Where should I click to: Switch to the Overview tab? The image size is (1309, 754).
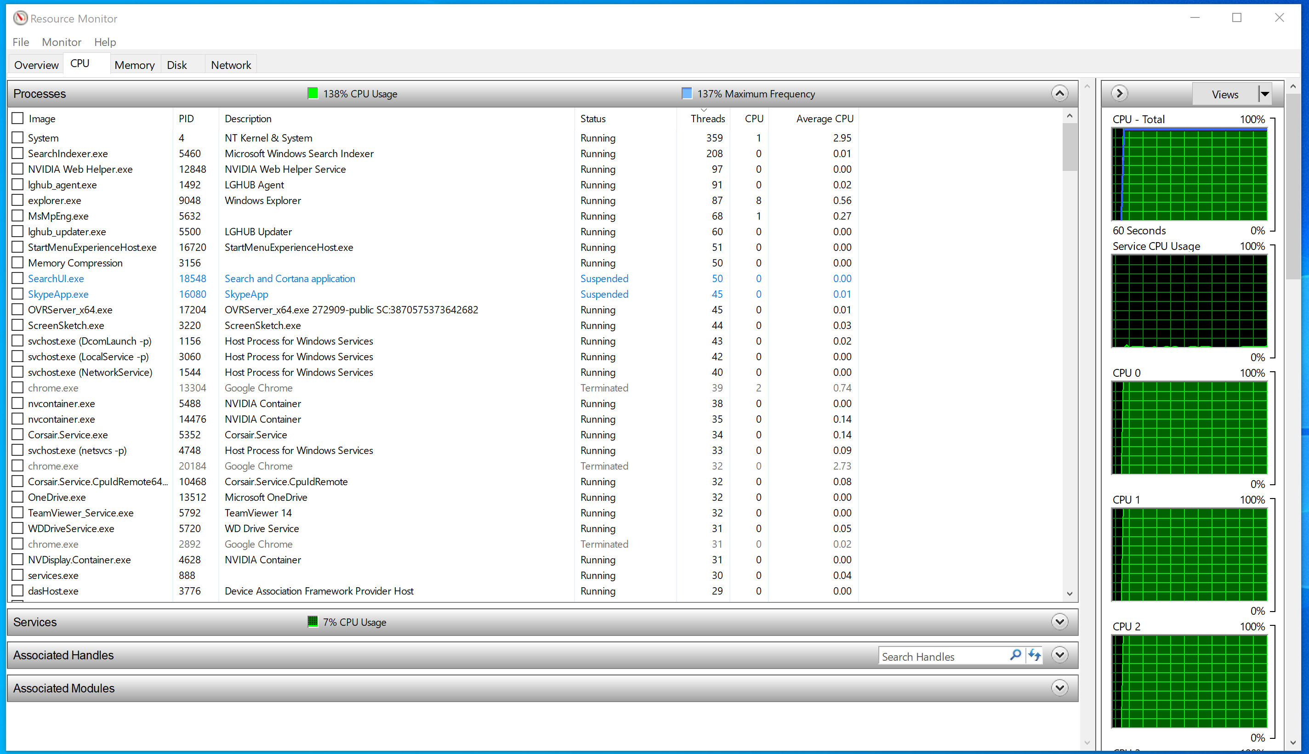[x=36, y=65]
